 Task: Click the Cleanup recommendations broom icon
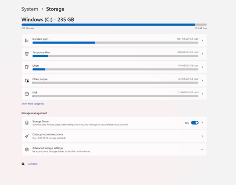(27, 136)
